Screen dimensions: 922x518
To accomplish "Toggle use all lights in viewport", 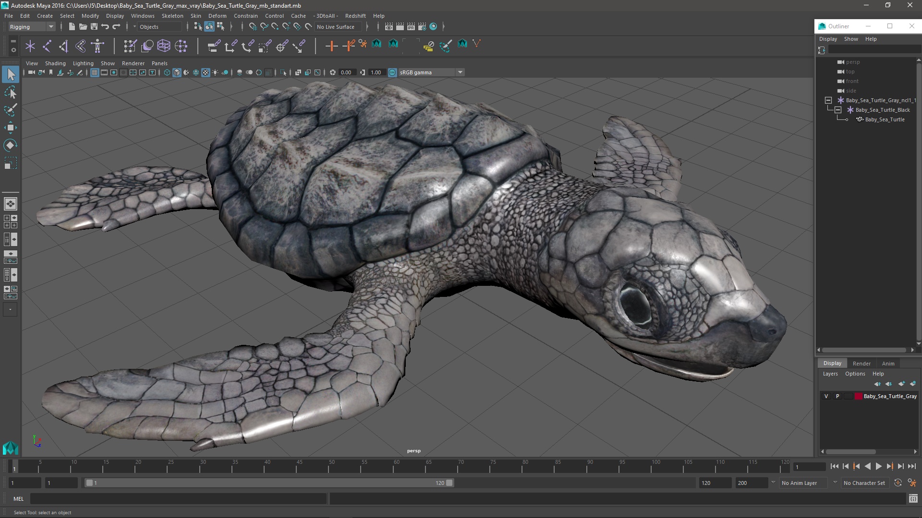I will click(x=215, y=72).
